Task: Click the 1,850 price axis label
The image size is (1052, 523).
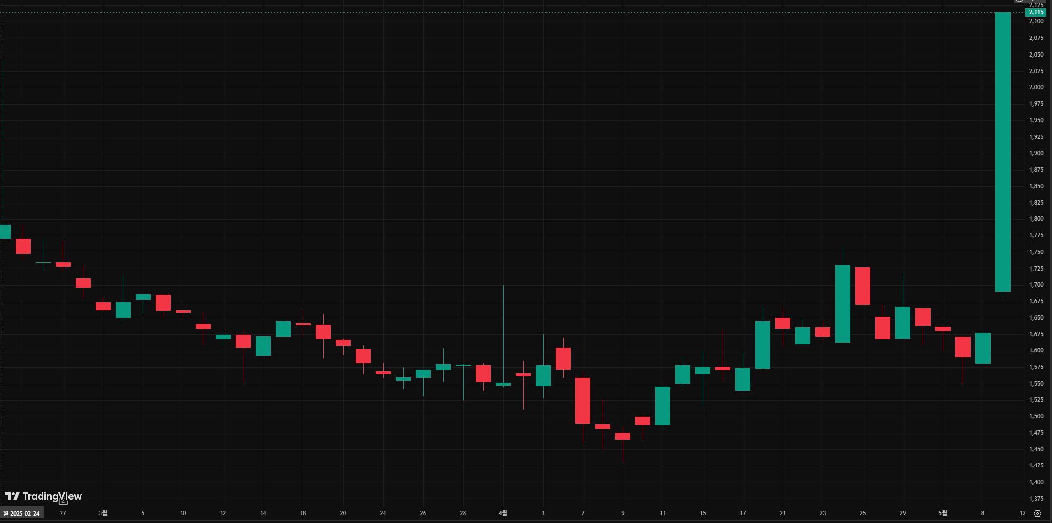Action: coord(1036,186)
